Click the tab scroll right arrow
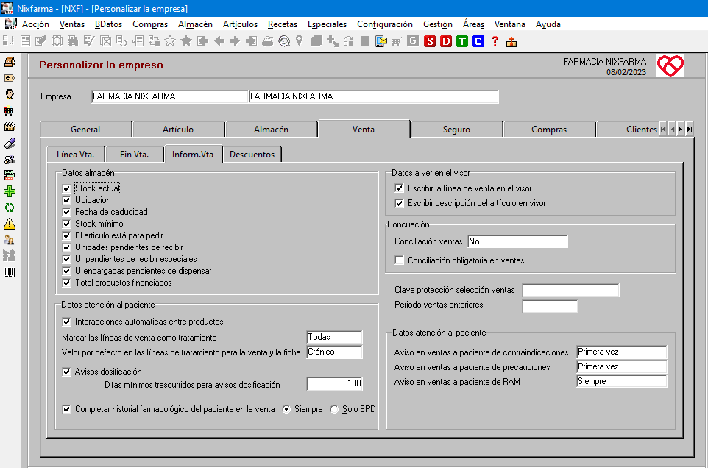 (x=681, y=130)
